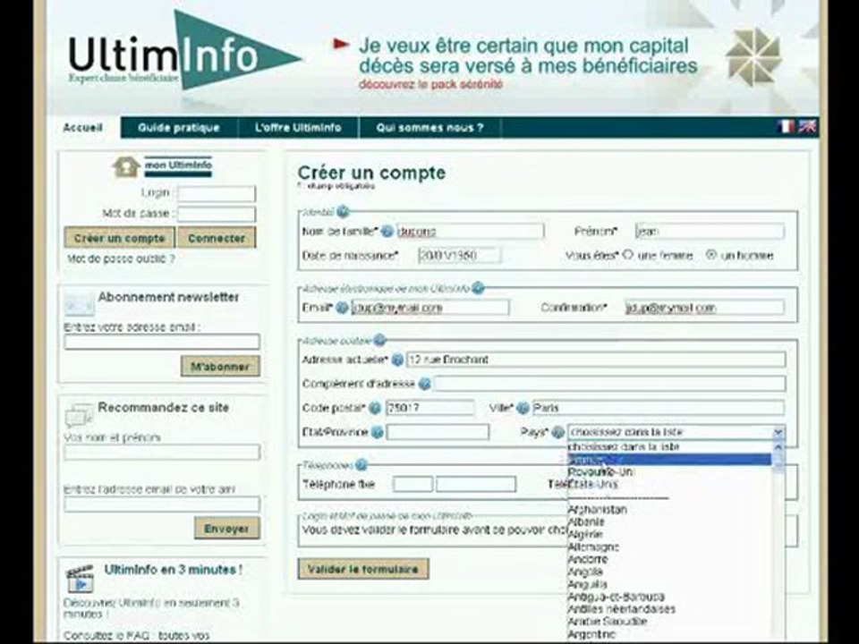
Task: Open help icon beside Ville
Action: pos(523,408)
